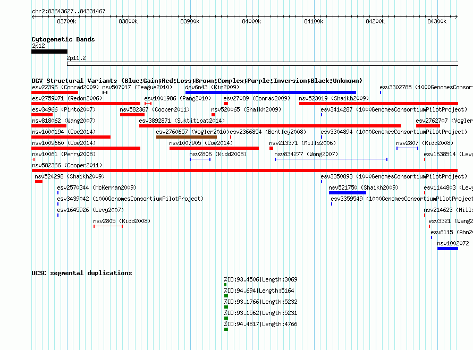
Task: Click esv2760657 (Vogler2010) label
Action: (x=192, y=132)
